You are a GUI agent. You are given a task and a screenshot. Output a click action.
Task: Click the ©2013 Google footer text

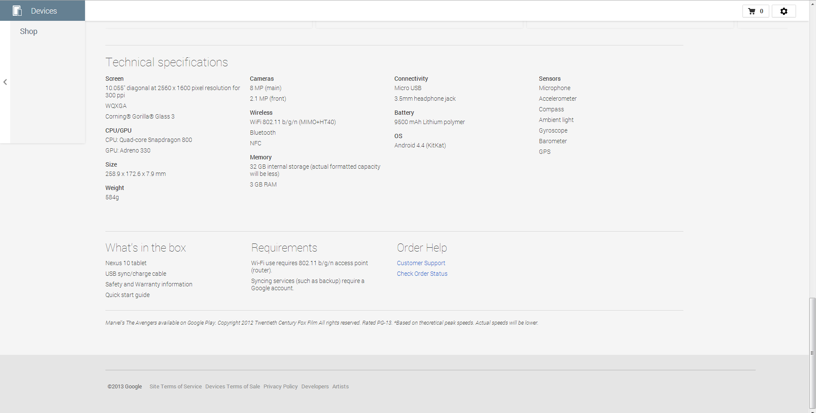(x=125, y=387)
